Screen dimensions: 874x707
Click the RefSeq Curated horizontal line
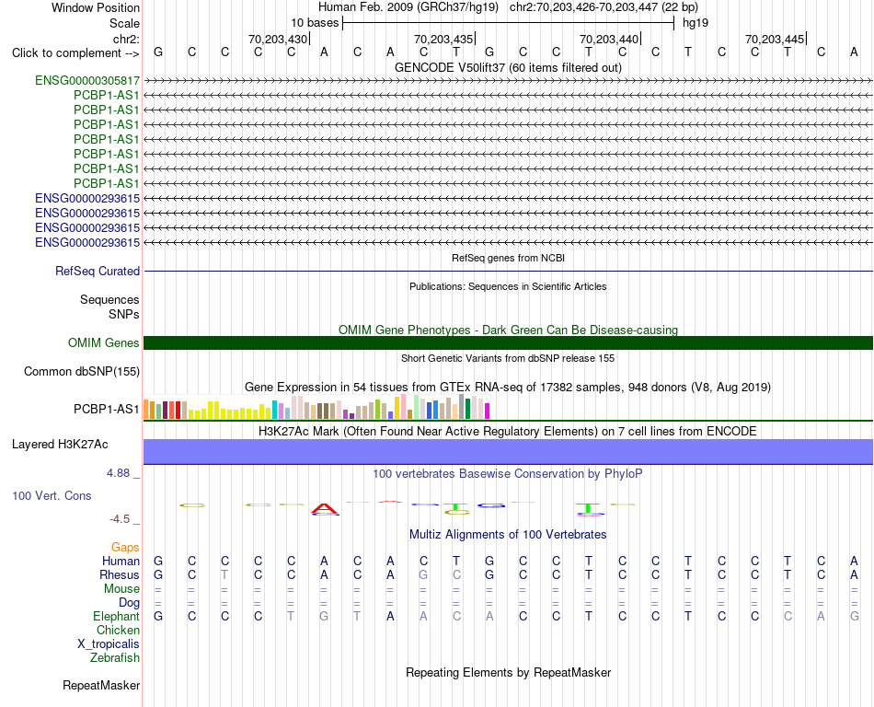508,271
